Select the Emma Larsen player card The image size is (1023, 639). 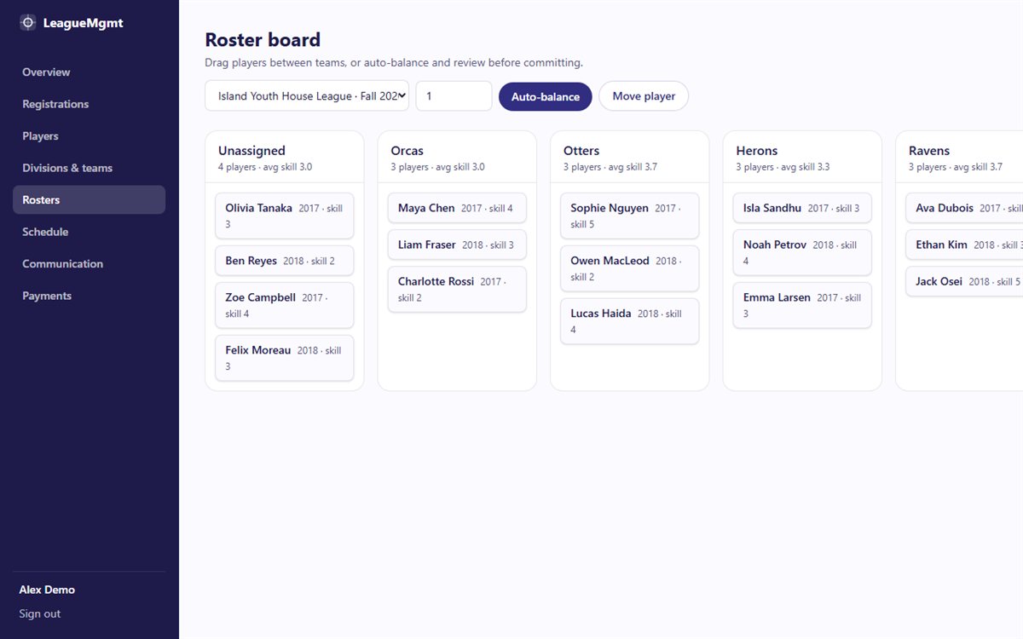[802, 305]
